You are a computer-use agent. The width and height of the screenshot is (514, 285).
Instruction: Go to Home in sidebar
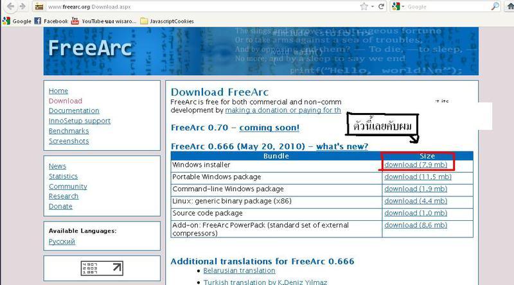(58, 91)
